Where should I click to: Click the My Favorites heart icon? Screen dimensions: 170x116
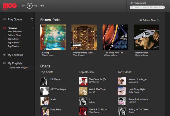(4, 55)
